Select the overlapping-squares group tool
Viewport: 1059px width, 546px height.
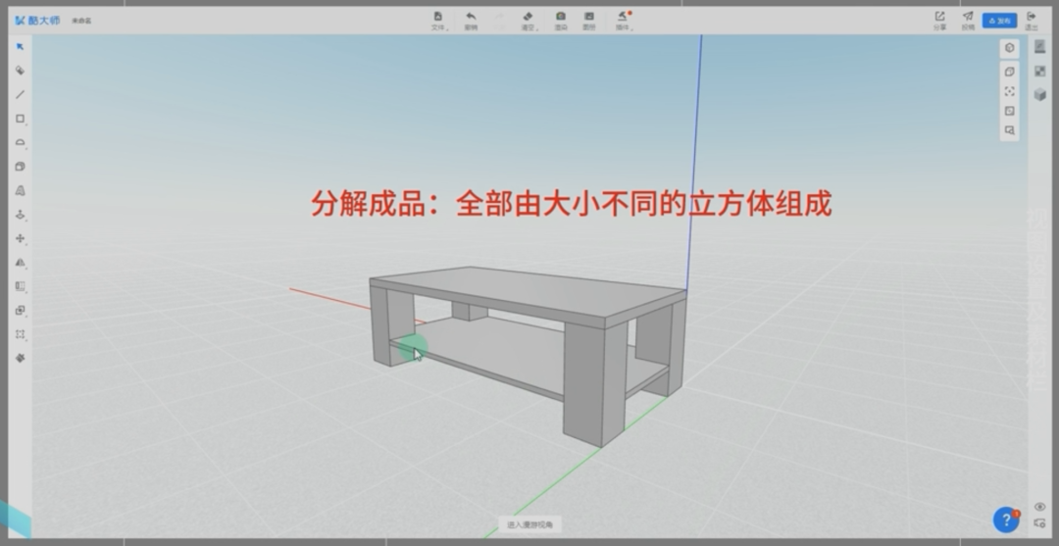pos(21,311)
